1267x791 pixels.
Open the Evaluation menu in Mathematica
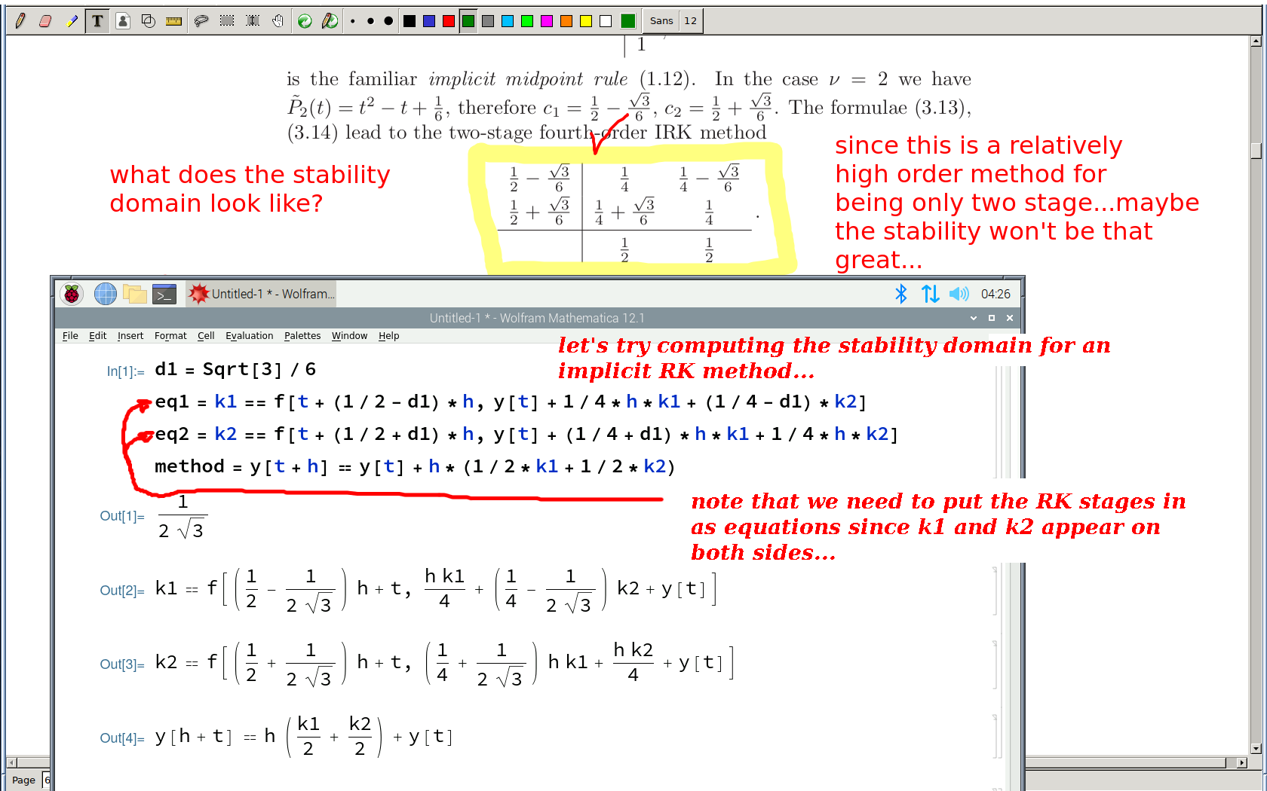click(249, 336)
